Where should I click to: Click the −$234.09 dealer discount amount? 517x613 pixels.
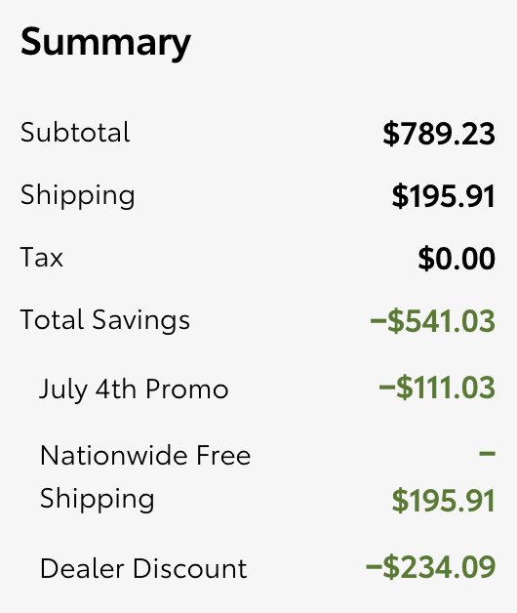coord(430,567)
